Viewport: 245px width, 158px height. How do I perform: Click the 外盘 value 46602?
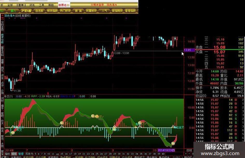(214, 83)
